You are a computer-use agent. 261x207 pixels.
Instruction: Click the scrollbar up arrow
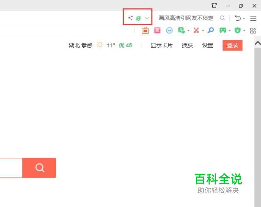point(258,43)
